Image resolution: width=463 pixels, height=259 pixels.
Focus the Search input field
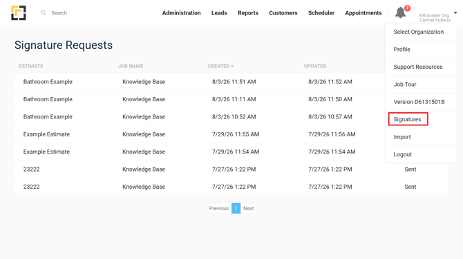tap(59, 13)
